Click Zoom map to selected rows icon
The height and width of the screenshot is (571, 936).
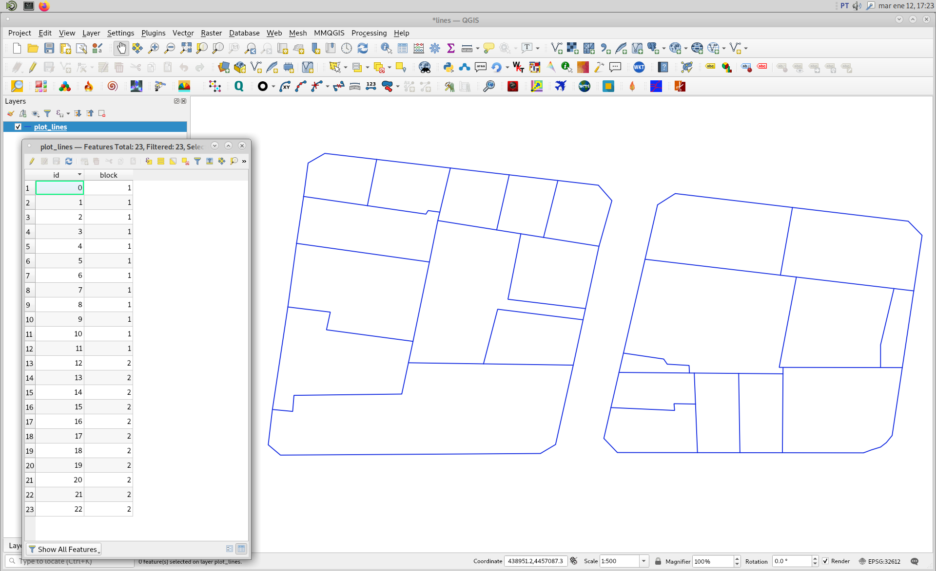coord(234,161)
